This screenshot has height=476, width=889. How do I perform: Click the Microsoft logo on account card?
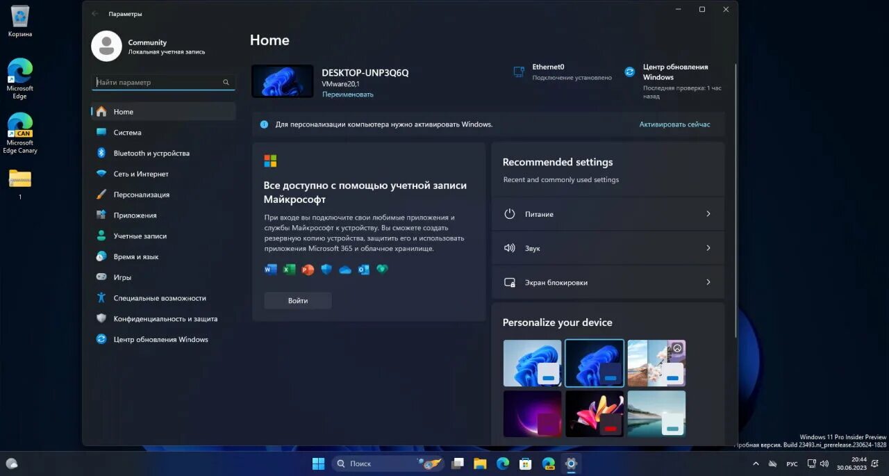(x=270, y=161)
